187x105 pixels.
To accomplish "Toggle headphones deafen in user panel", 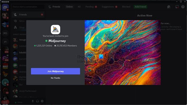I will click(37, 101).
